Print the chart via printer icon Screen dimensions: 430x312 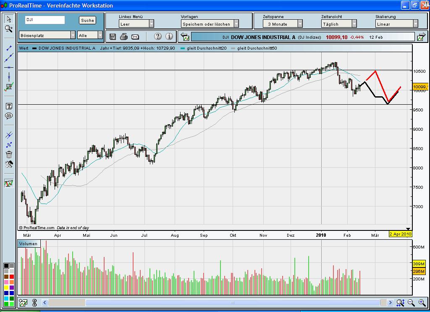coord(124,37)
